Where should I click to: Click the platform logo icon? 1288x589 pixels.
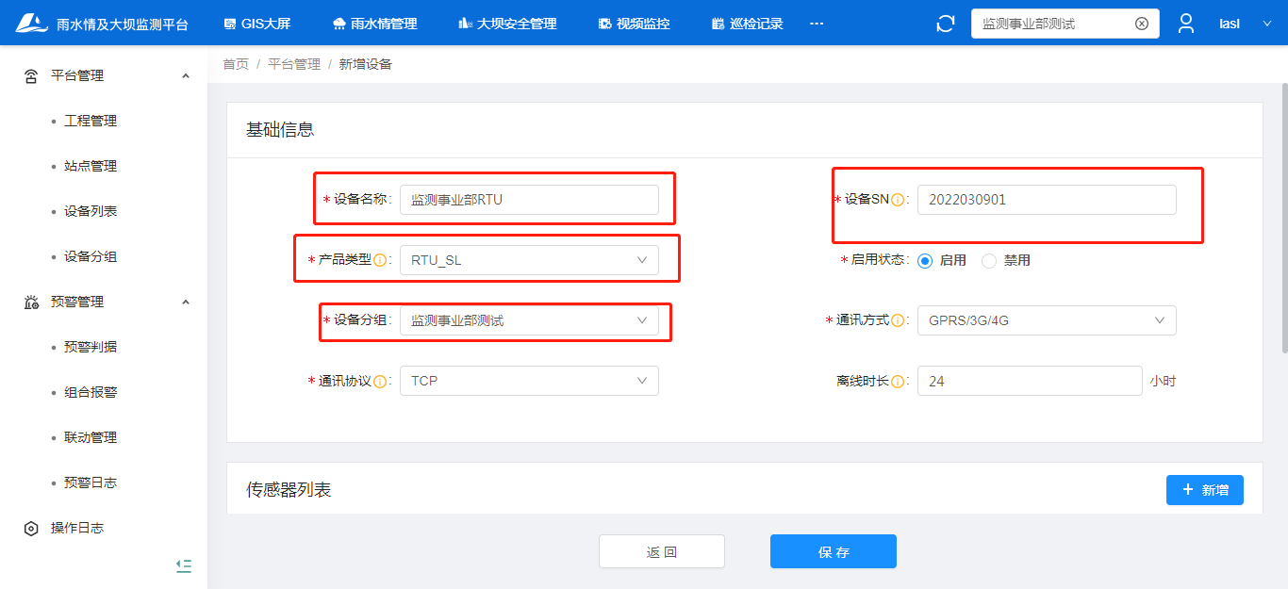coord(31,24)
